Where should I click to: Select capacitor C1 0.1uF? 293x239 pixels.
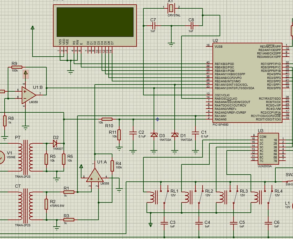click(x=195, y=133)
